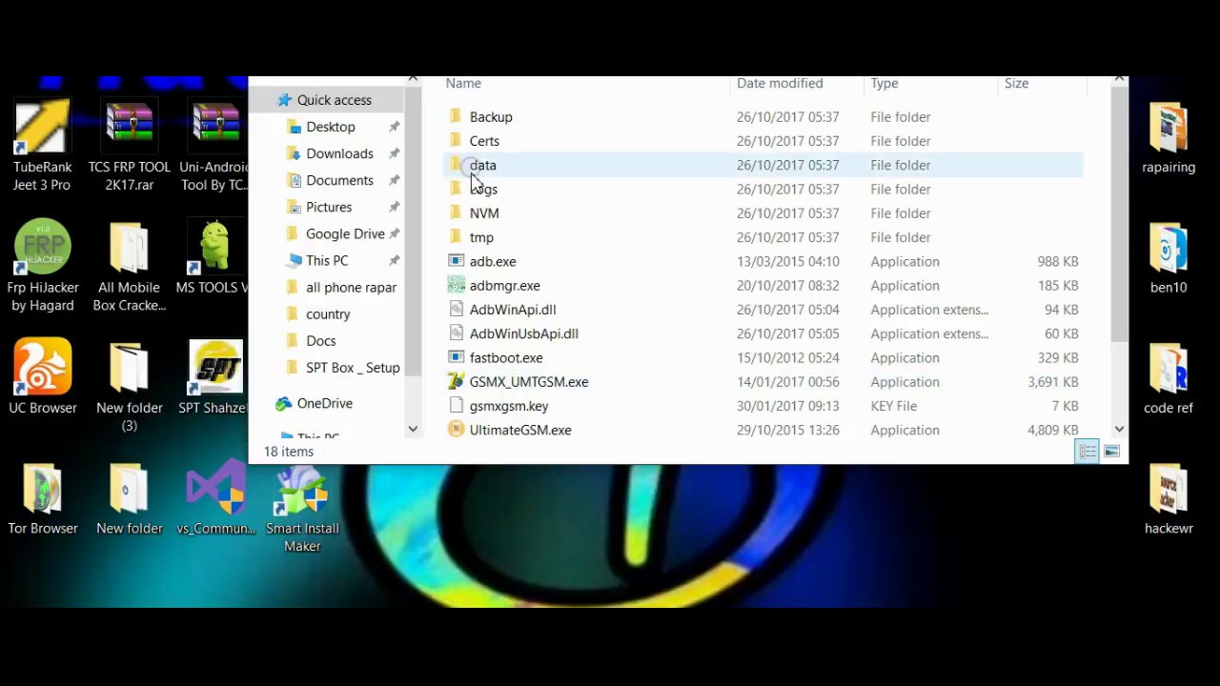Launch Smart Install Maker shortcut
The height and width of the screenshot is (686, 1220).
tap(302, 508)
